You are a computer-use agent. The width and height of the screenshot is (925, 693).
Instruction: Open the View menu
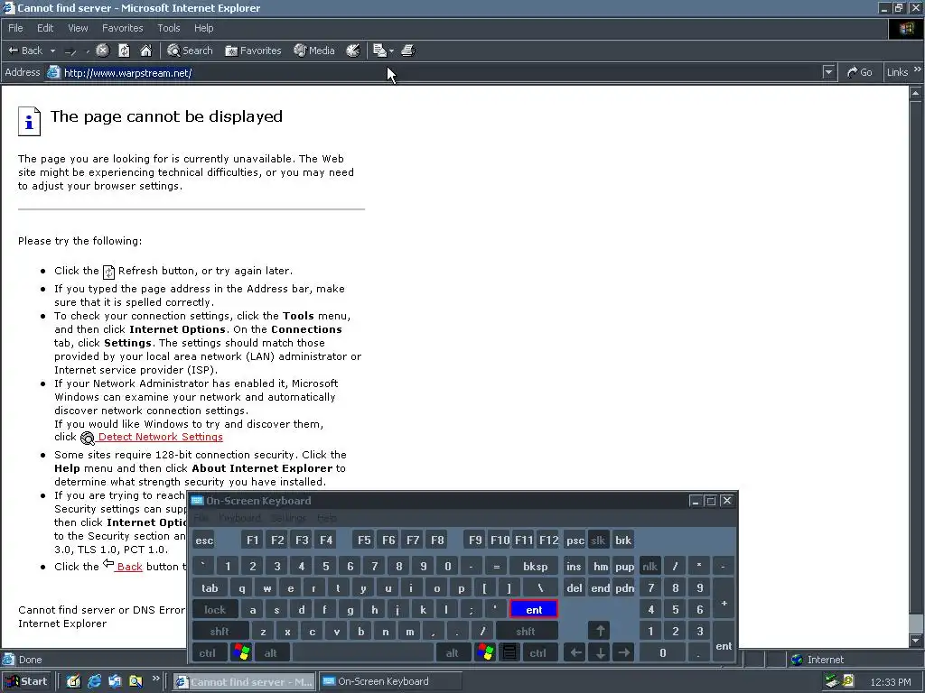point(78,28)
